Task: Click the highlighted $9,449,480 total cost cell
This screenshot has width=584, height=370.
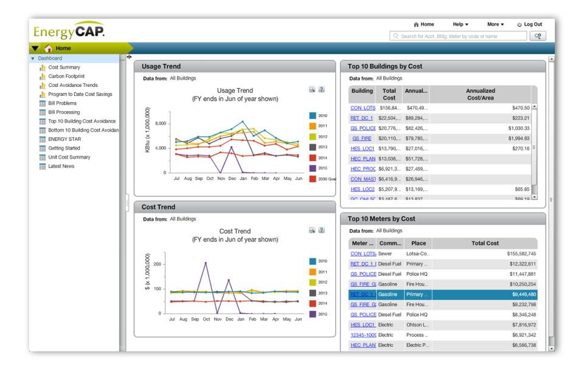Action: (x=485, y=295)
